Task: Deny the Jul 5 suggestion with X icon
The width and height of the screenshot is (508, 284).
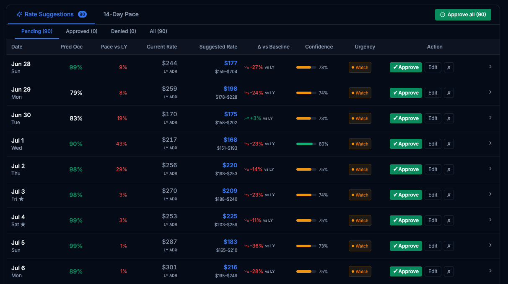Action: click(x=448, y=246)
